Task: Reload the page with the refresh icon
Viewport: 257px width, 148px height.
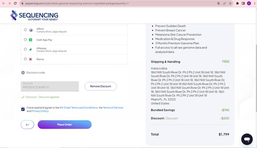Action: click(15, 3)
